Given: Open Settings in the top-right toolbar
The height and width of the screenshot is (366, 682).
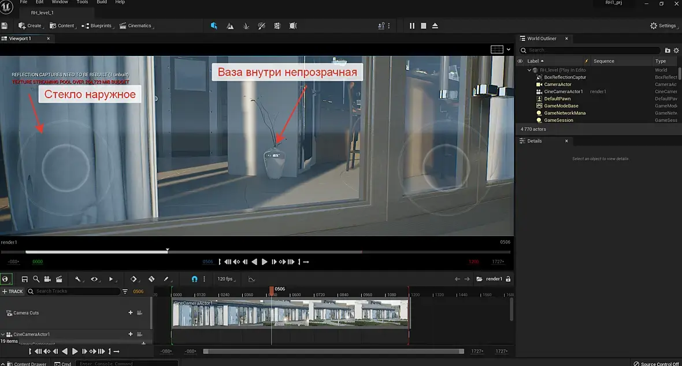Looking at the screenshot, I should pyautogui.click(x=662, y=26).
